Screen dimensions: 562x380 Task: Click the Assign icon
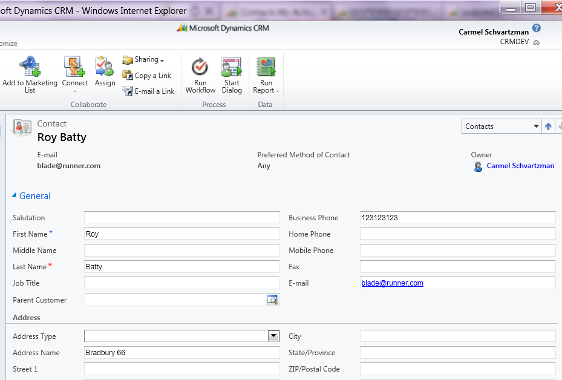(x=104, y=67)
